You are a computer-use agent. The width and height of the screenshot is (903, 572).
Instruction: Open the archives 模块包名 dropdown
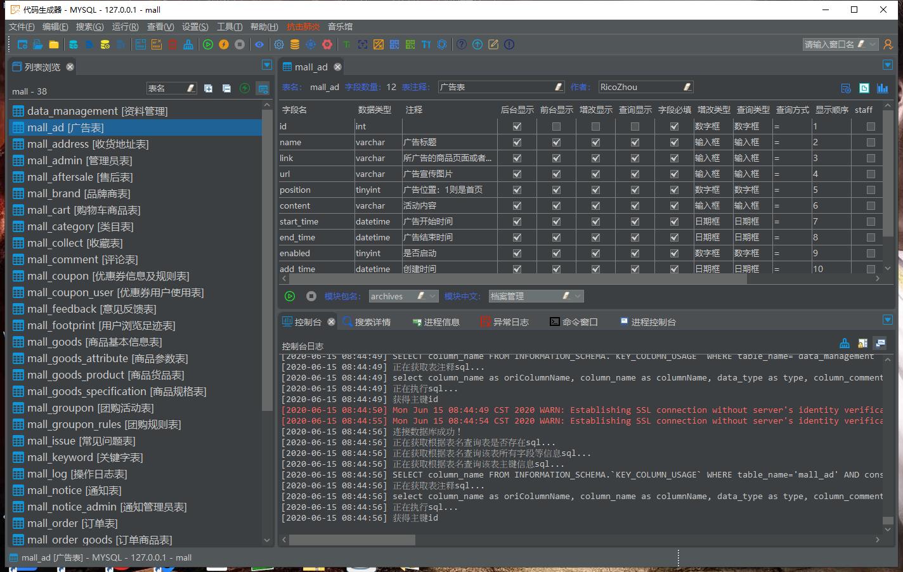point(433,296)
